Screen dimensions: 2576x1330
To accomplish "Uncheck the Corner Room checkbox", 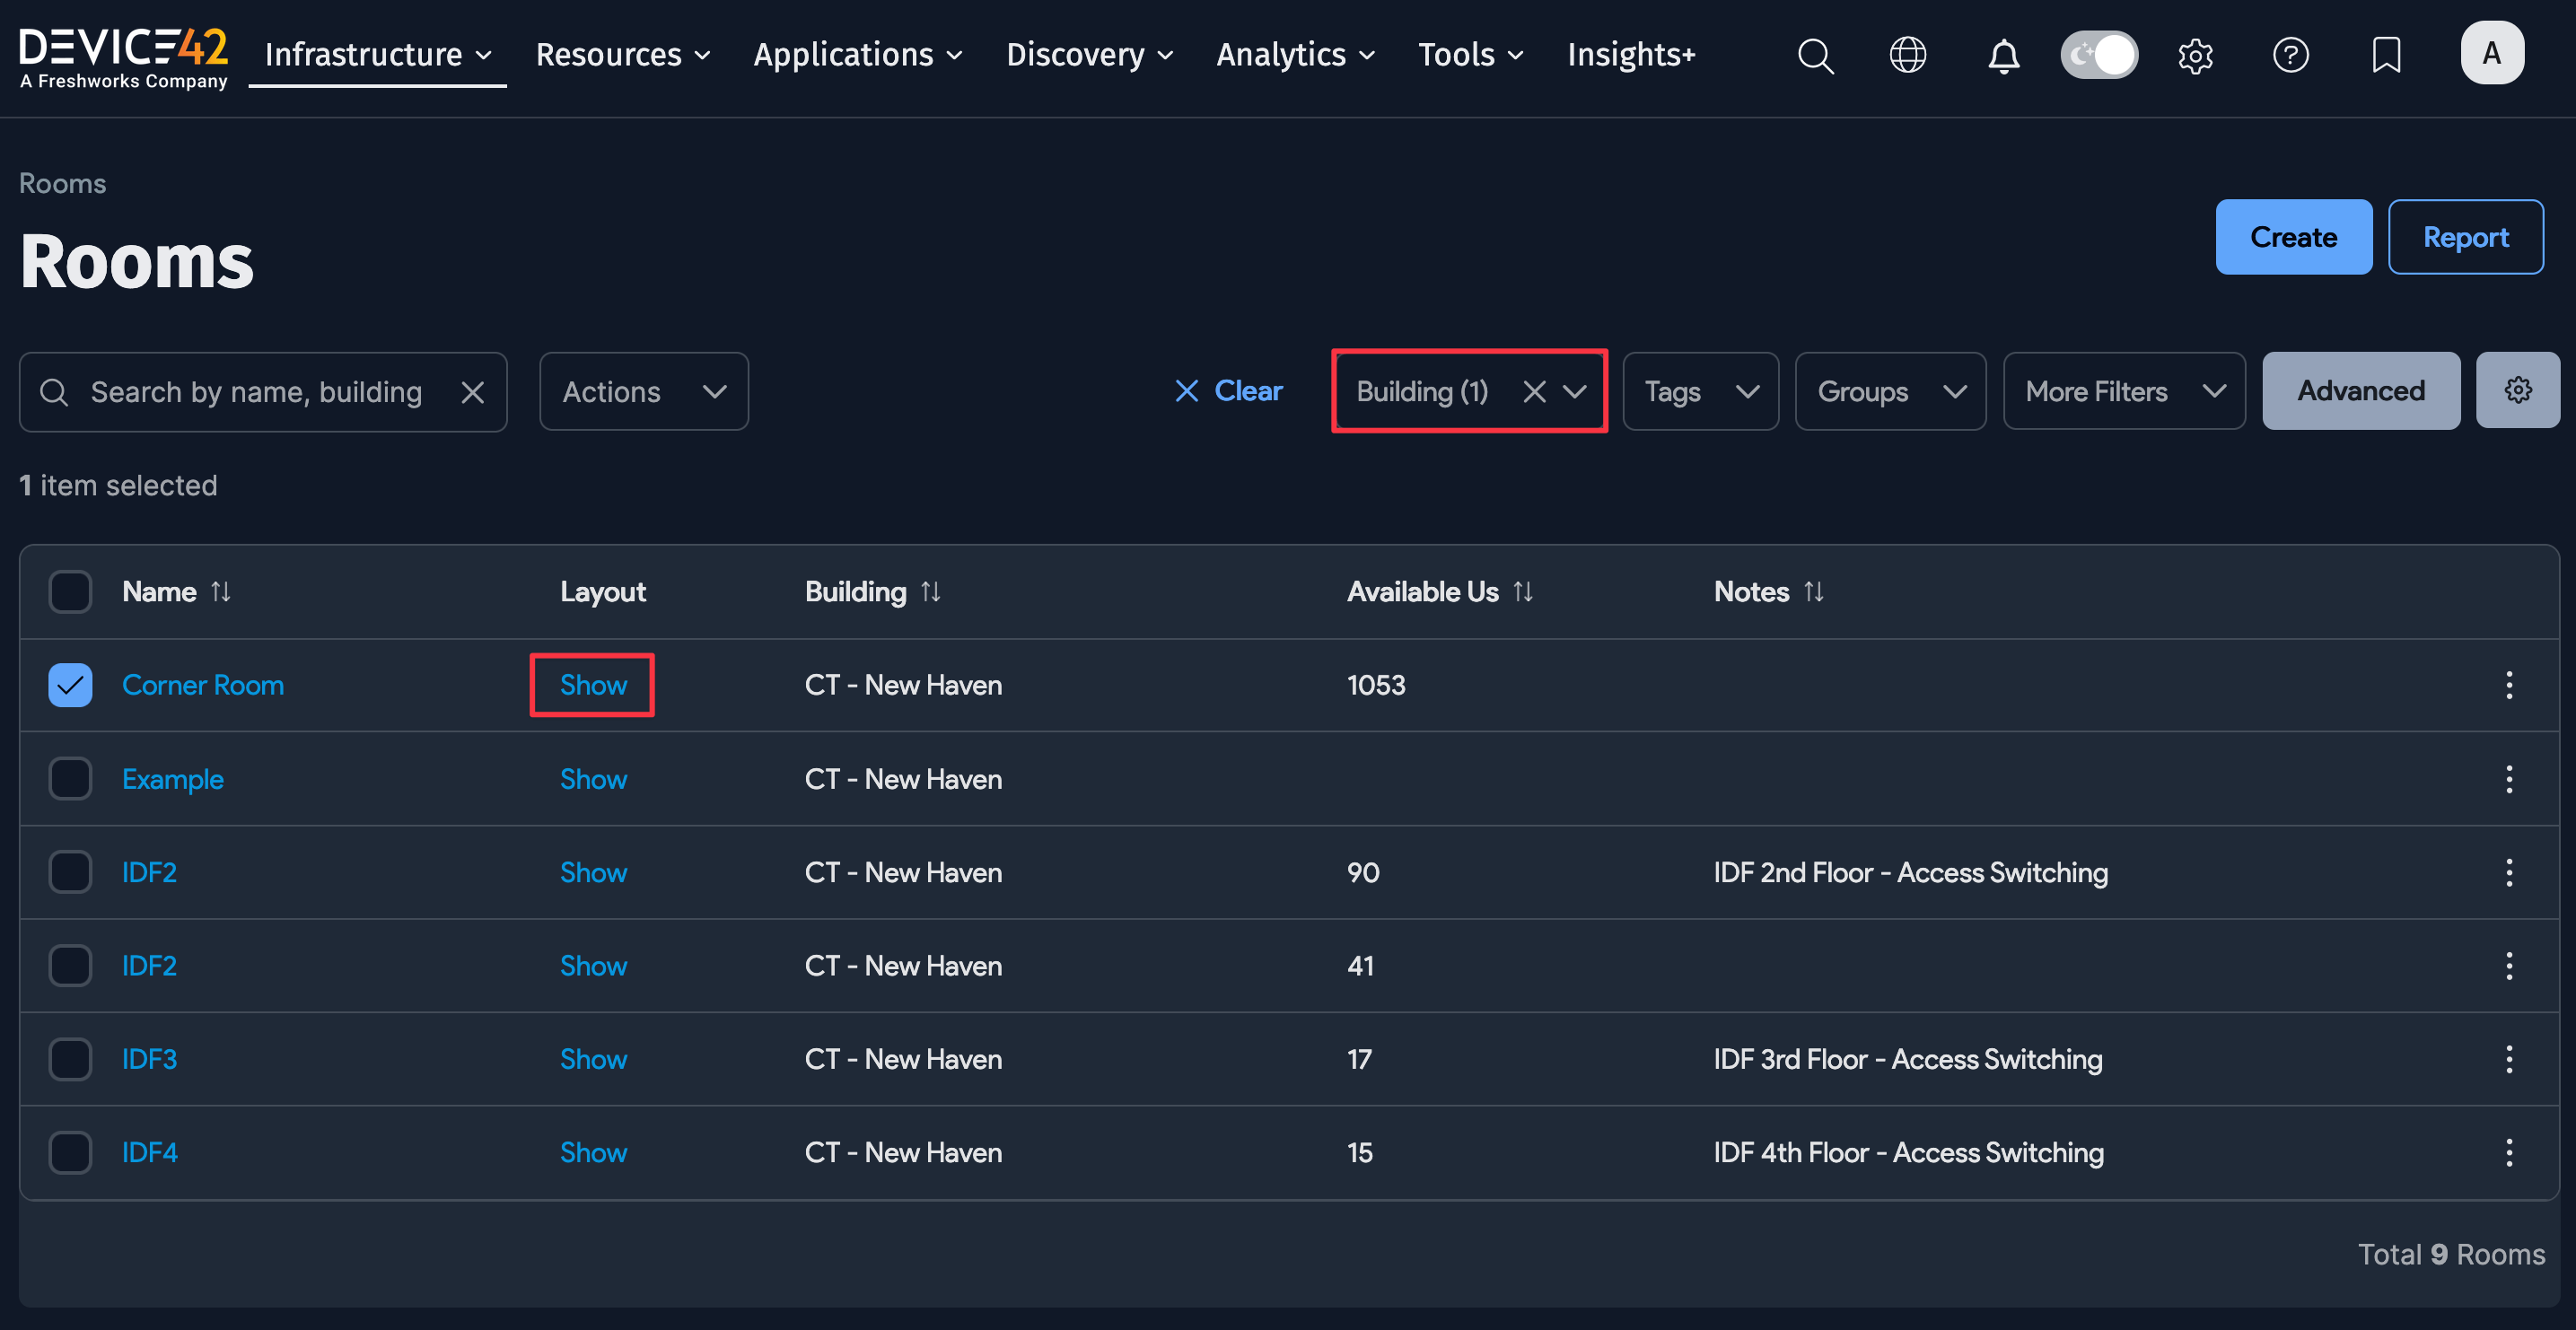I will click(70, 685).
